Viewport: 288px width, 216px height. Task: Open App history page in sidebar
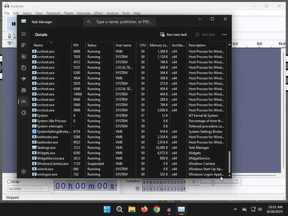24,68
